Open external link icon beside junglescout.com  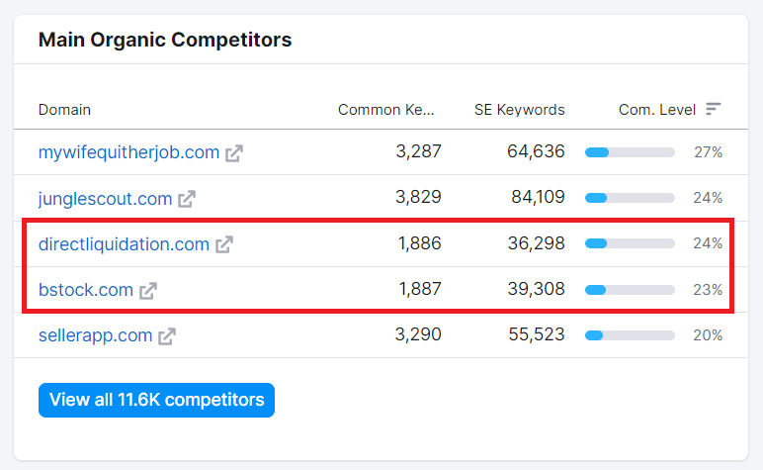[x=187, y=199]
